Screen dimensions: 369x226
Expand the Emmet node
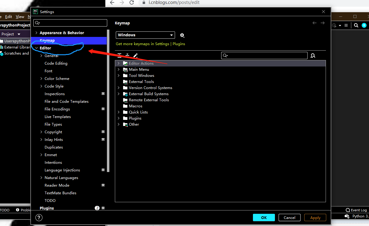point(41,155)
